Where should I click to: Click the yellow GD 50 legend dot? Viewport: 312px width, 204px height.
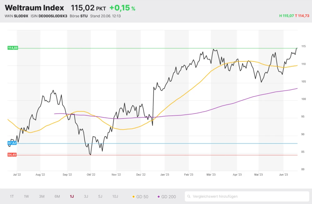pos(134,197)
